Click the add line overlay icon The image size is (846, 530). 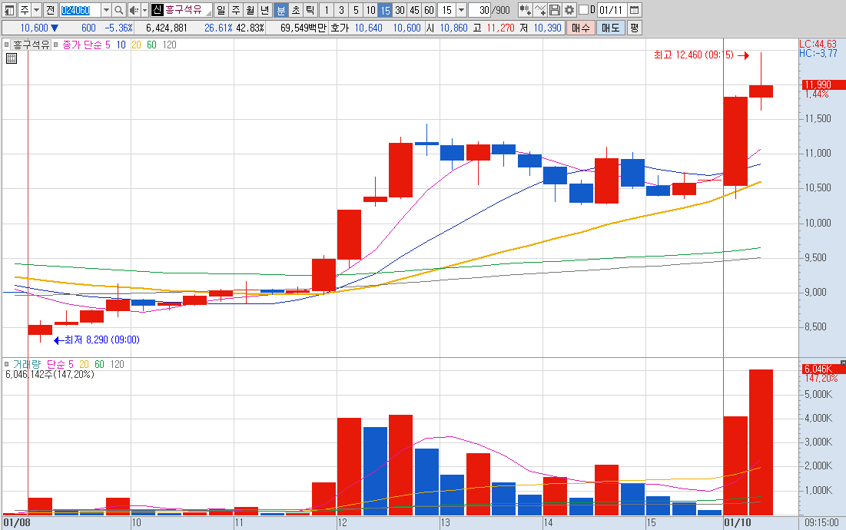(539, 10)
